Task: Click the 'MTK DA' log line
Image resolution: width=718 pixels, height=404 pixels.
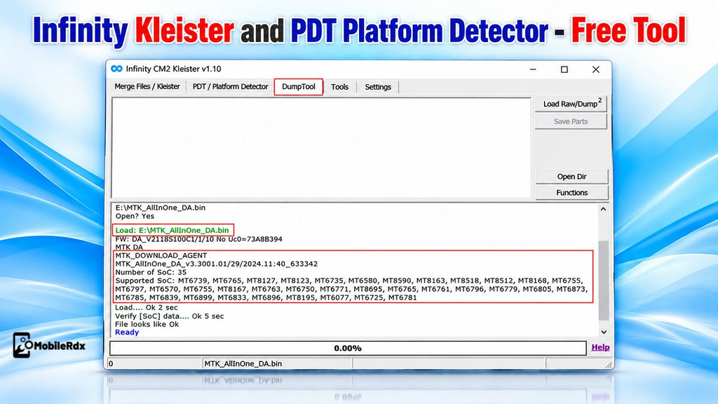Action: pos(129,248)
